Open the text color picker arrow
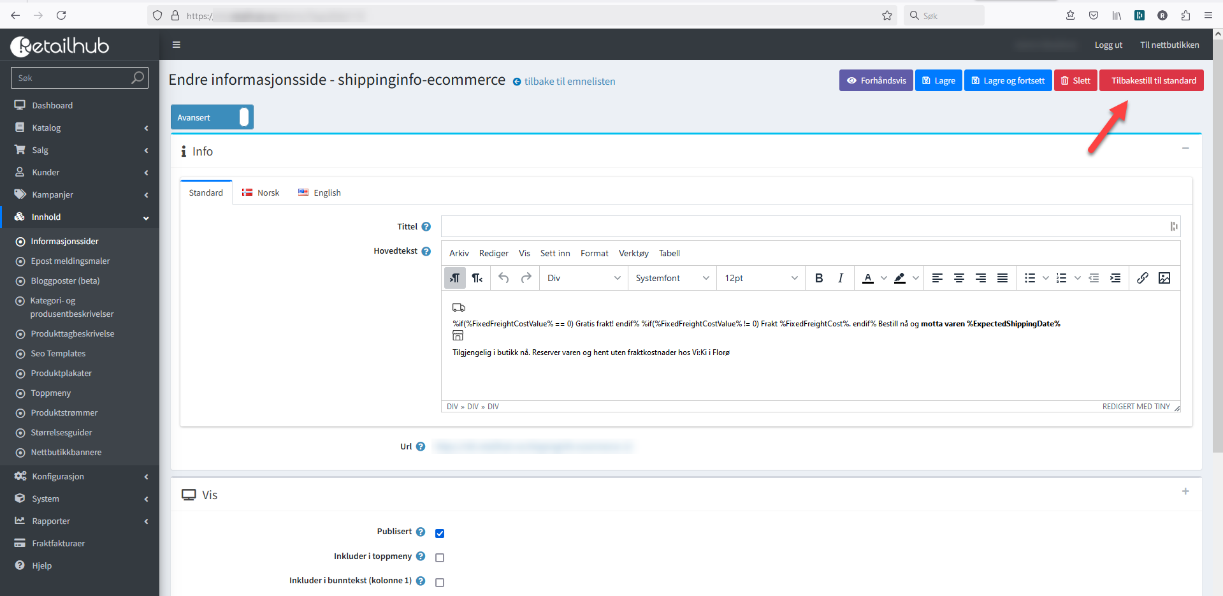This screenshot has width=1223, height=596. (x=883, y=278)
